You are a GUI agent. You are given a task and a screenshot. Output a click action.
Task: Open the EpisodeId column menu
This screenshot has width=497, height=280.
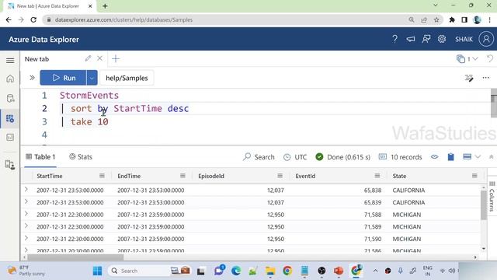(x=280, y=176)
